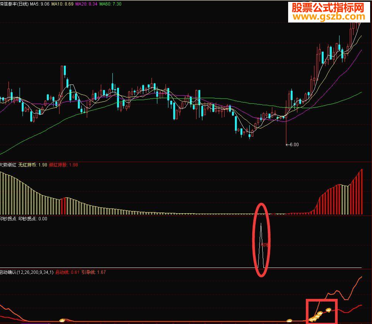Click the 启动线: 0.61 value
Image resolution: width=372 pixels, height=324 pixels.
(x=67, y=272)
